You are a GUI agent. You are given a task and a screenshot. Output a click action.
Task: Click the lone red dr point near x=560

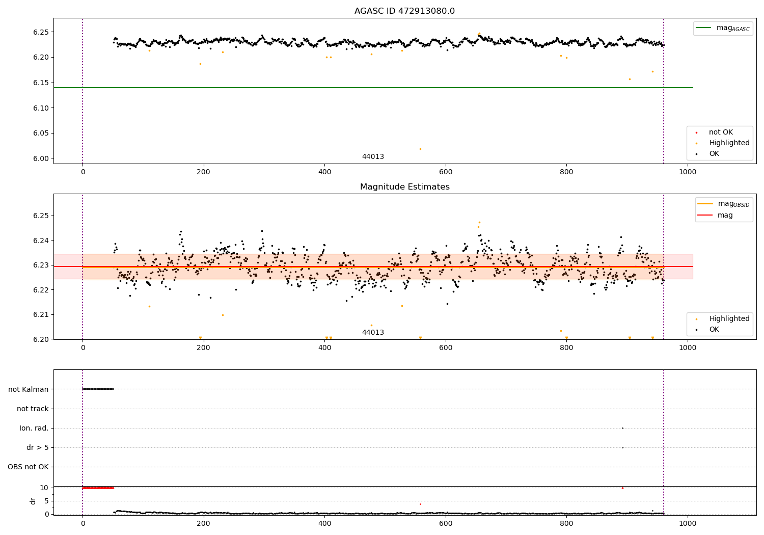(420, 504)
